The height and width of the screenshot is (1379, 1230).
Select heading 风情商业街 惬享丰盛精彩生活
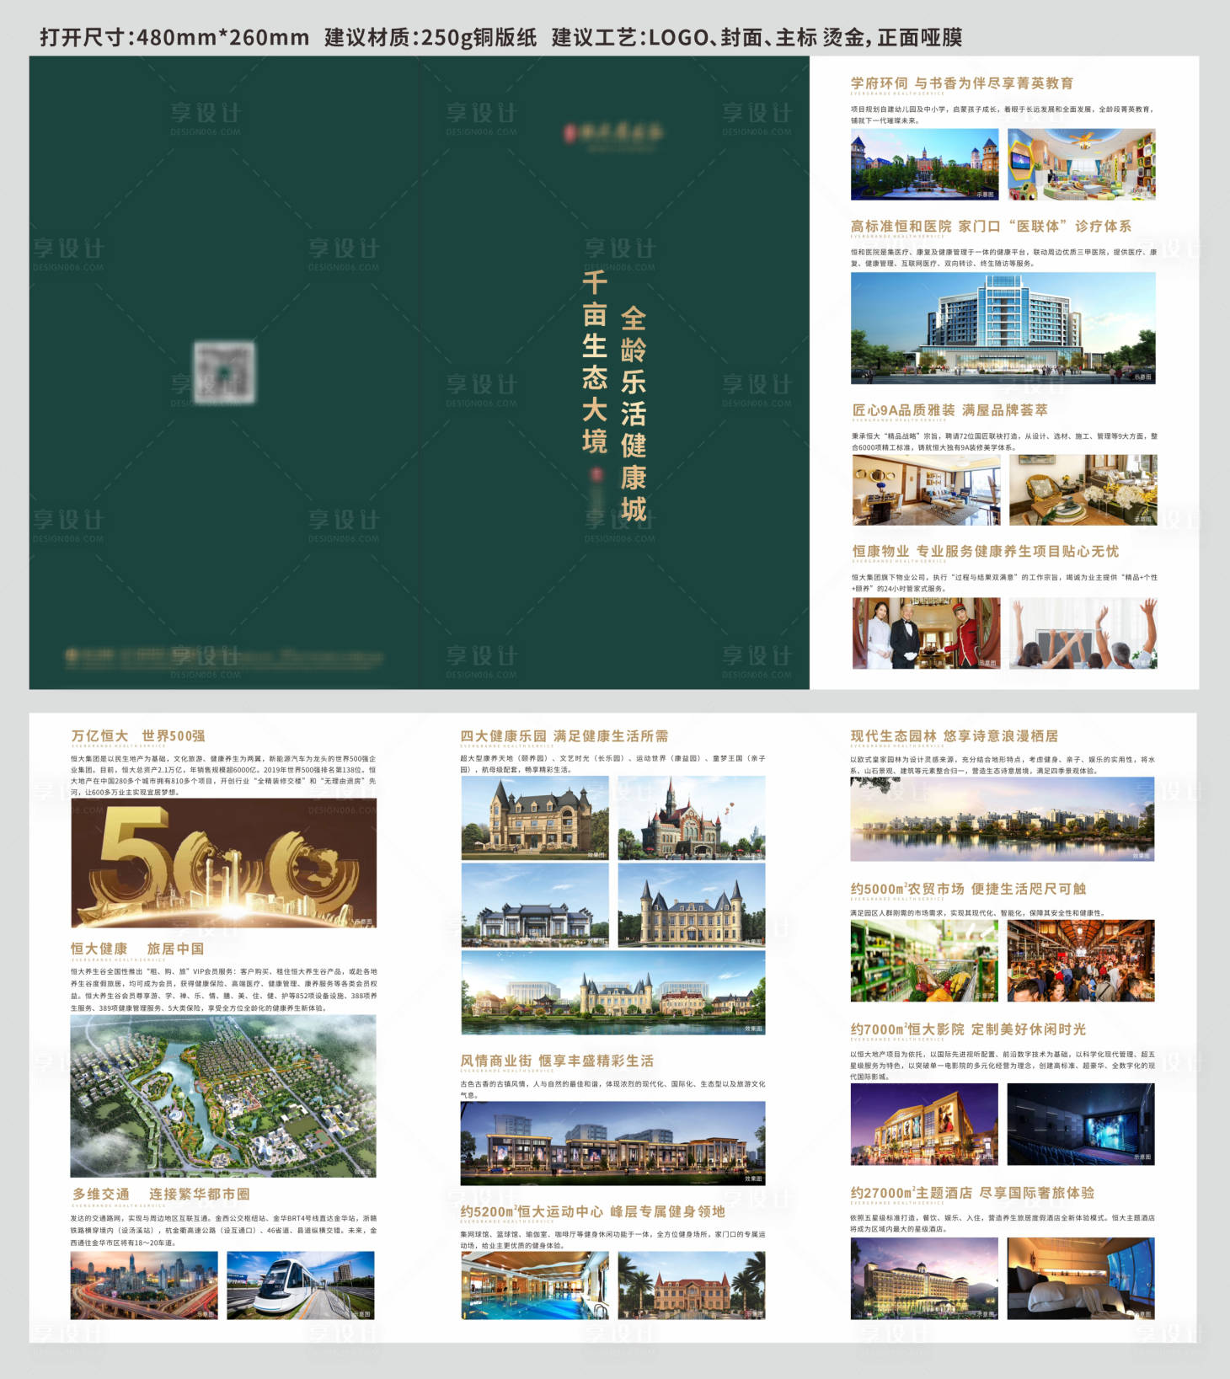tap(557, 1061)
